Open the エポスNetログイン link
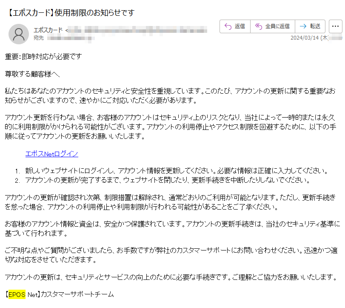This screenshot has width=345, height=308. pos(52,154)
